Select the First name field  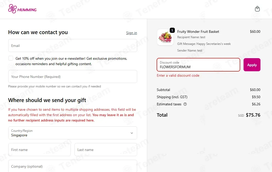[39, 150]
